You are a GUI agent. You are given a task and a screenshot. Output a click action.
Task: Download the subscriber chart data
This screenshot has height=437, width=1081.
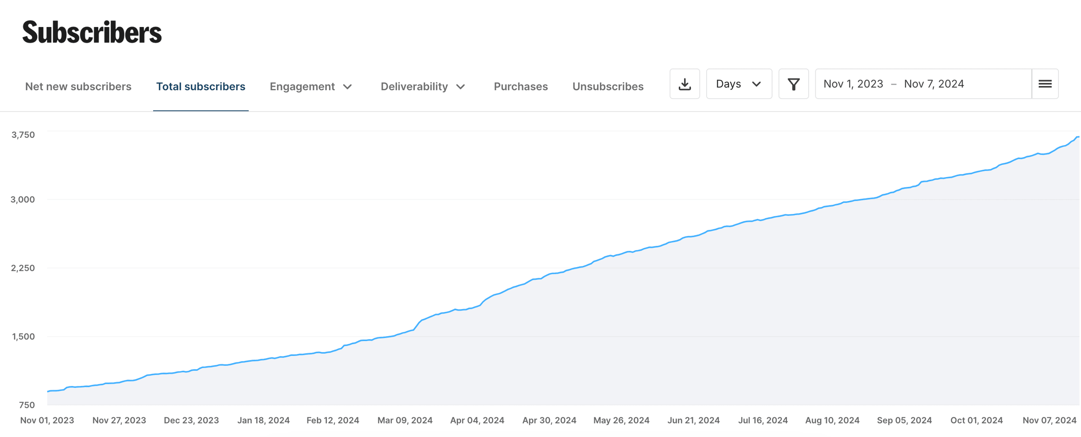(x=685, y=84)
